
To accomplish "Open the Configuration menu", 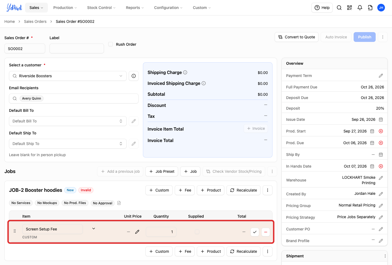I will pos(168,8).
